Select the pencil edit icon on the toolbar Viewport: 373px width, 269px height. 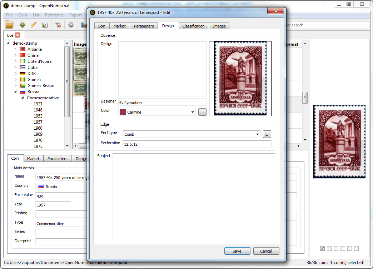pos(34,25)
